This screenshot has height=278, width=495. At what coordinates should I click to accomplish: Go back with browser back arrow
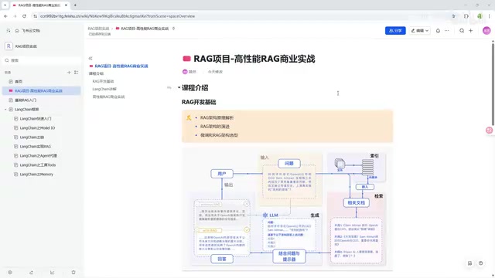click(5, 16)
